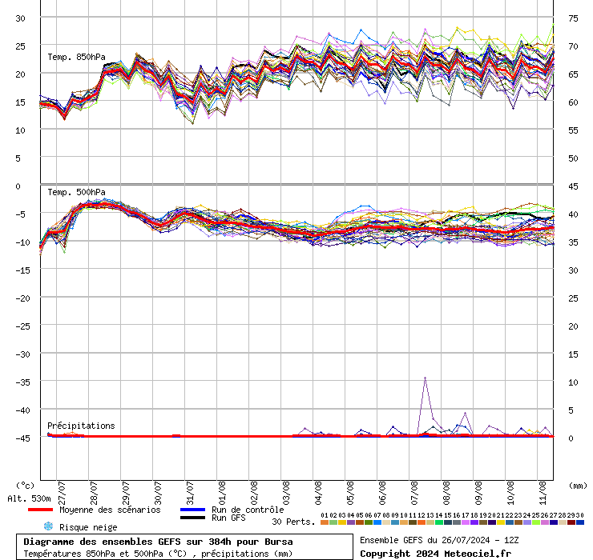
Task: Click the Copyright 2024 Meteociel.fr text
Action: pos(435,554)
